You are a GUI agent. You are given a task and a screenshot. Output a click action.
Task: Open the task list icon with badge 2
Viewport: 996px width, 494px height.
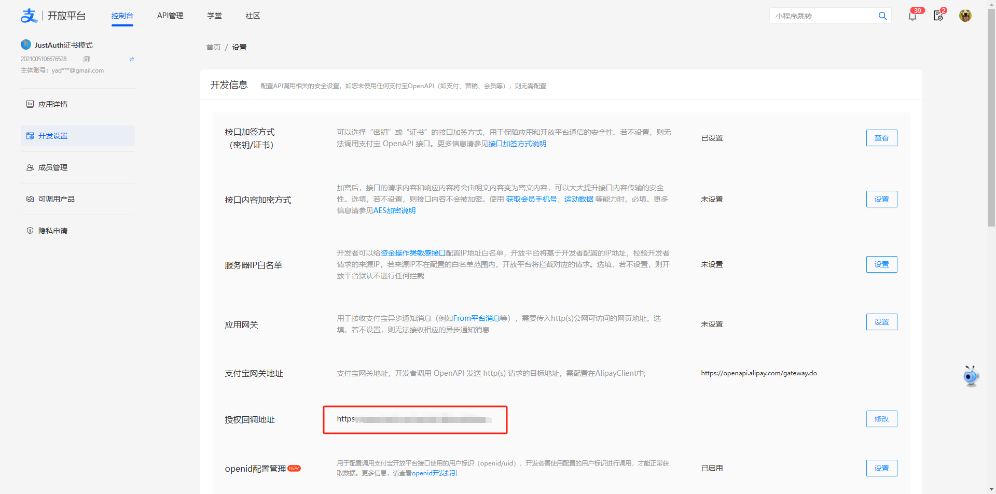coord(938,16)
